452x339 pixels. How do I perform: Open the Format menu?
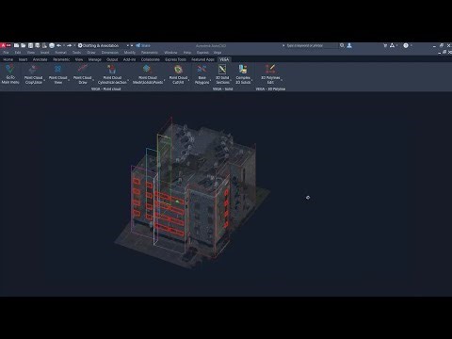[60, 53]
